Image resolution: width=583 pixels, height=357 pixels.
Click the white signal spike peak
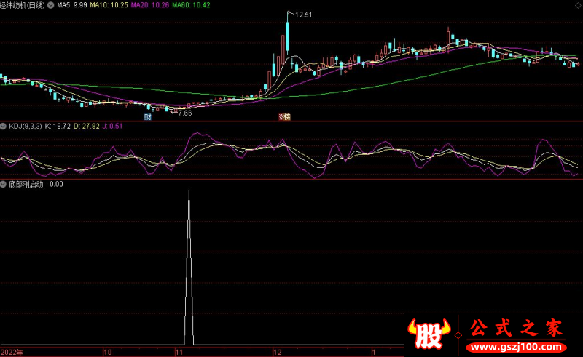[x=189, y=191]
